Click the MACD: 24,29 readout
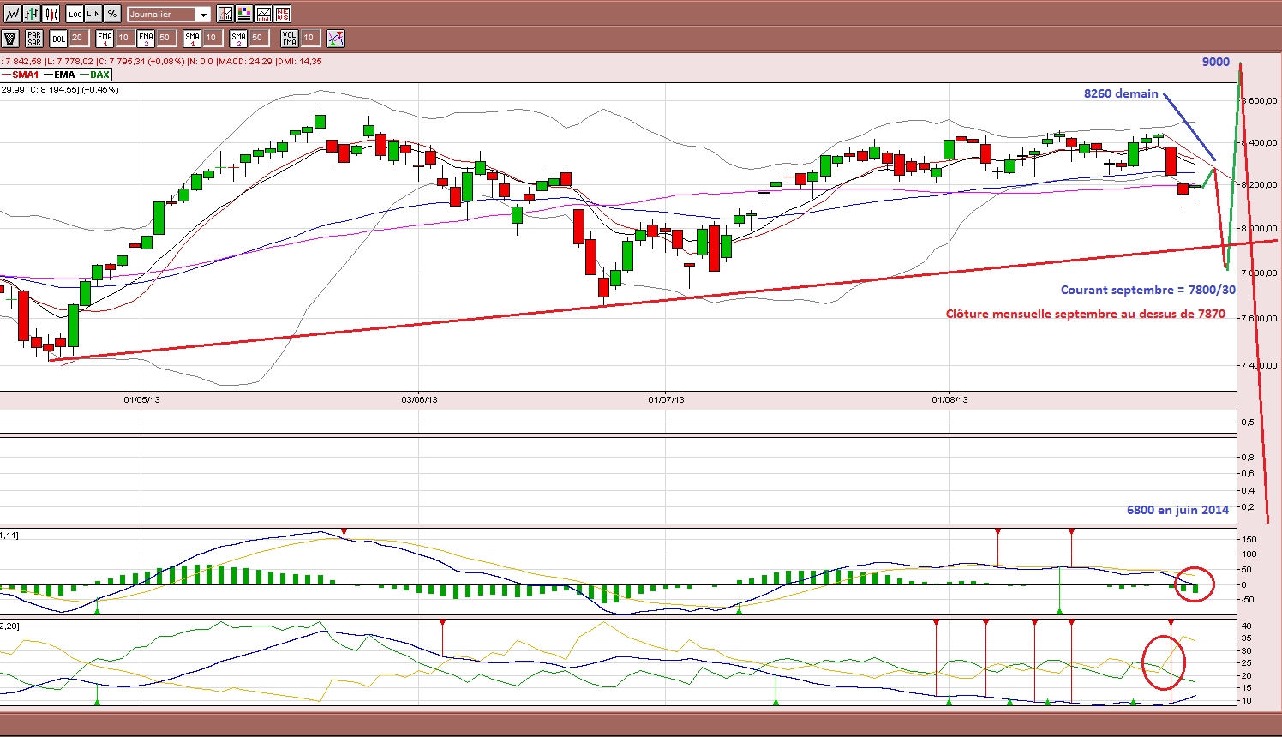1282x737 pixels. pyautogui.click(x=245, y=62)
